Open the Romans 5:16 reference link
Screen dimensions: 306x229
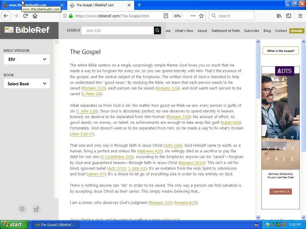(x=178, y=117)
